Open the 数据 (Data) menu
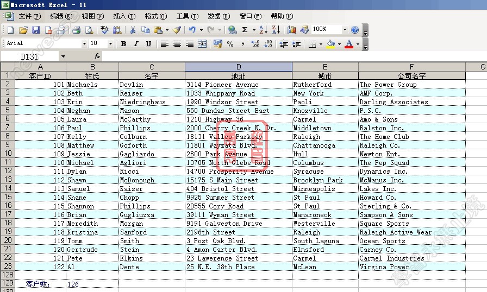This screenshot has height=292, width=487. click(219, 16)
